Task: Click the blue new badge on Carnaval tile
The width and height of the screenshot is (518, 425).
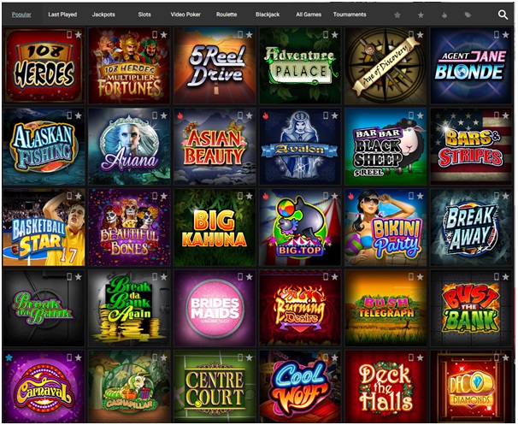Action: click(9, 357)
